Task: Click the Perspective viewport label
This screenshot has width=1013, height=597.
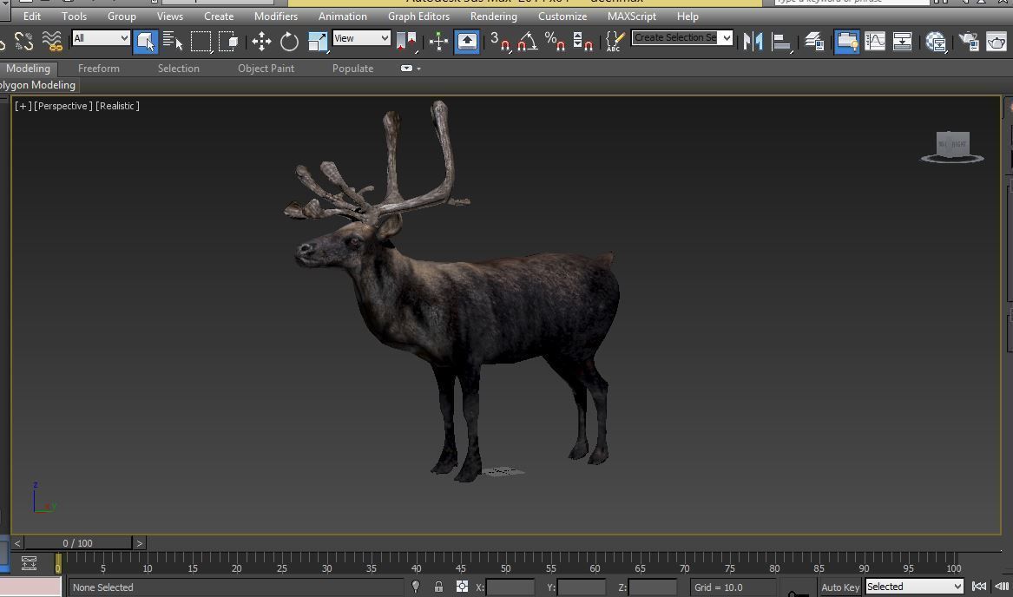Action: [x=62, y=106]
